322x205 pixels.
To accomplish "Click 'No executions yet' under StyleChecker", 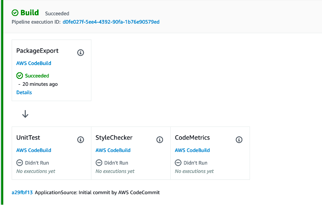I will pos(115,171).
